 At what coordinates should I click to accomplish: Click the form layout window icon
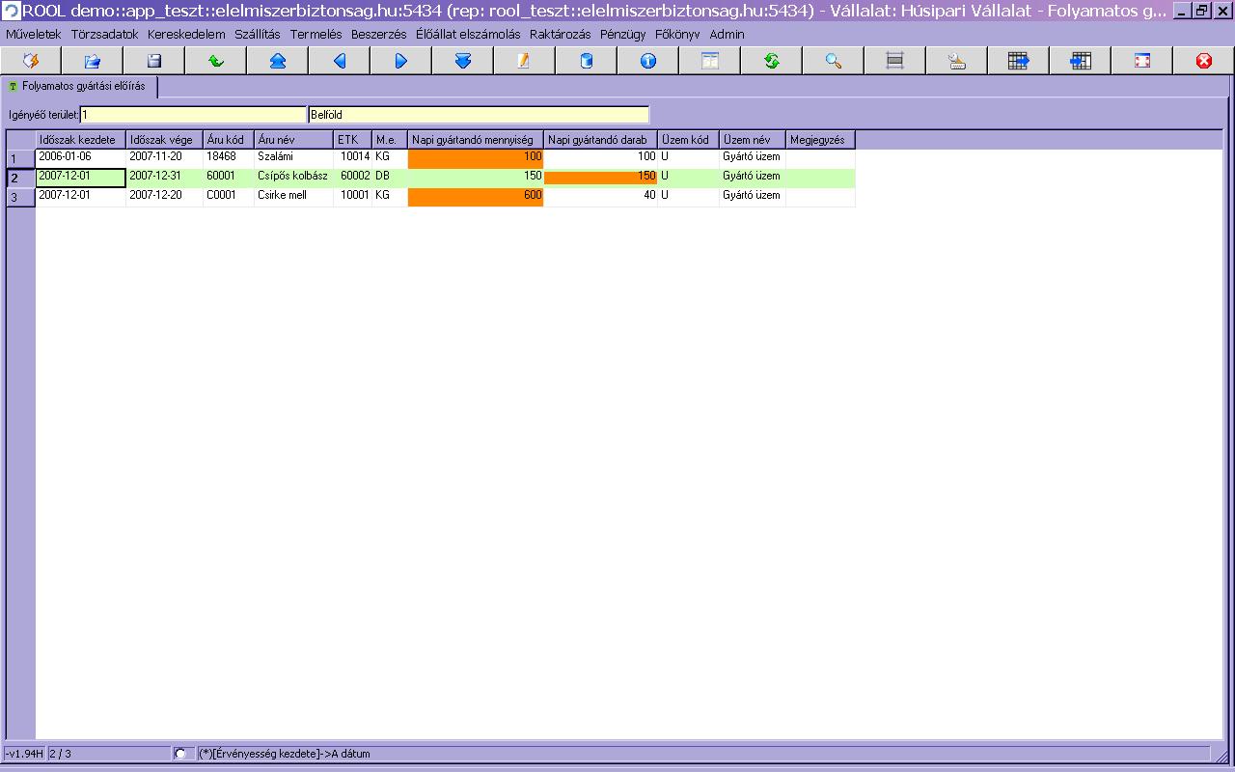click(x=710, y=61)
